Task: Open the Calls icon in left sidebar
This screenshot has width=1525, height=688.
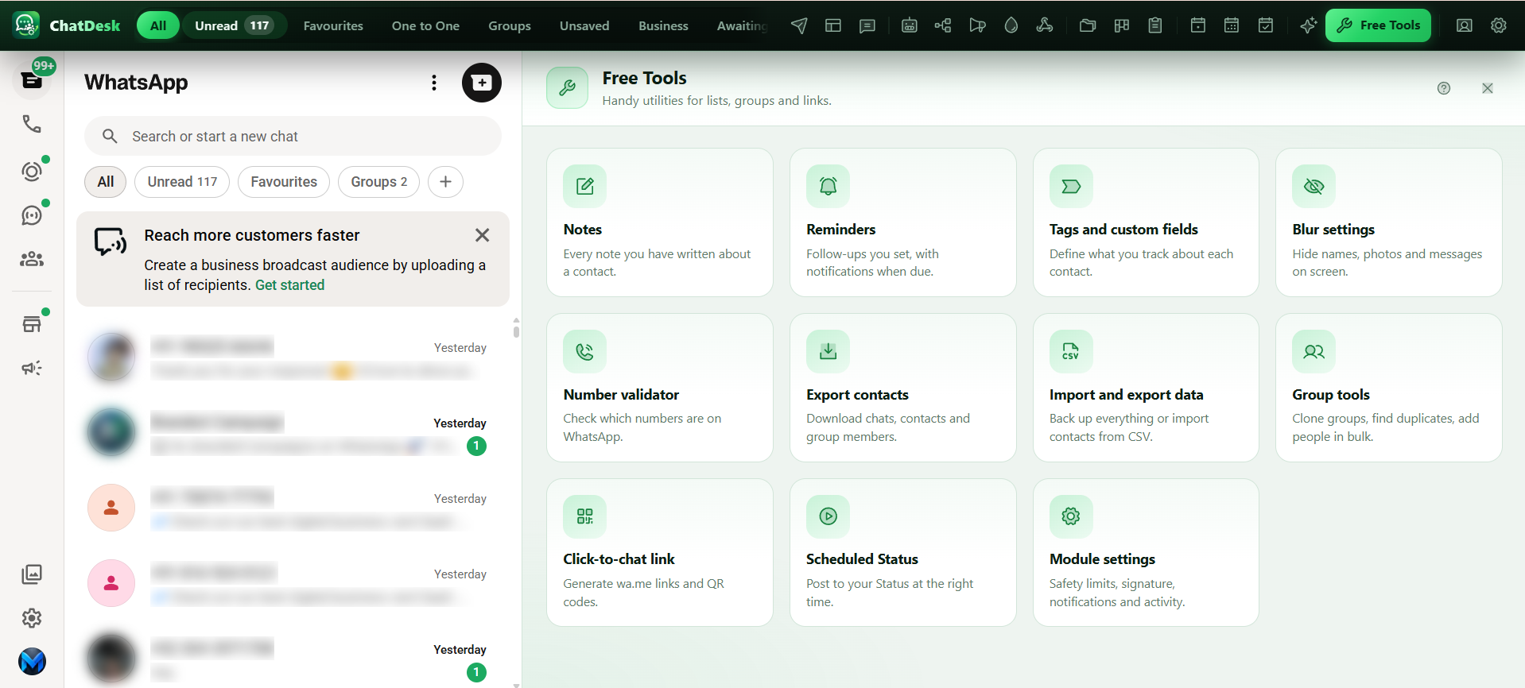Action: [32, 124]
